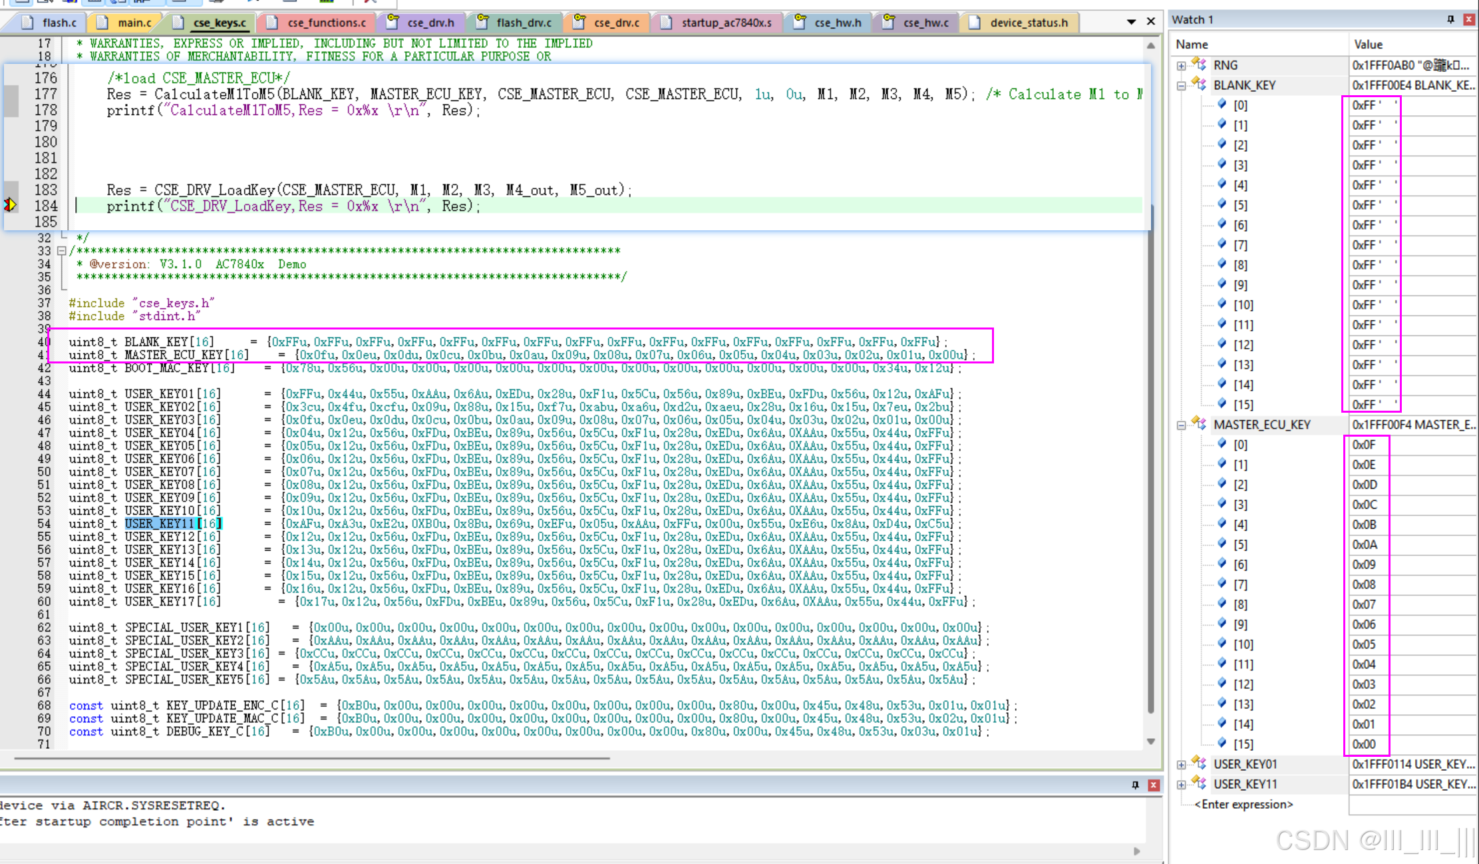The height and width of the screenshot is (864, 1479).
Task: Close the Watch 1 panel
Action: click(1469, 19)
